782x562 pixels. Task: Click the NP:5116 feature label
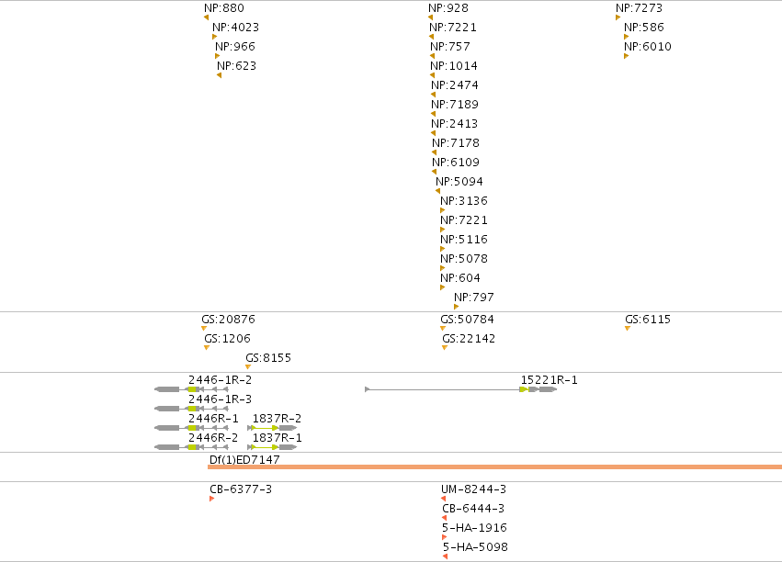[464, 240]
